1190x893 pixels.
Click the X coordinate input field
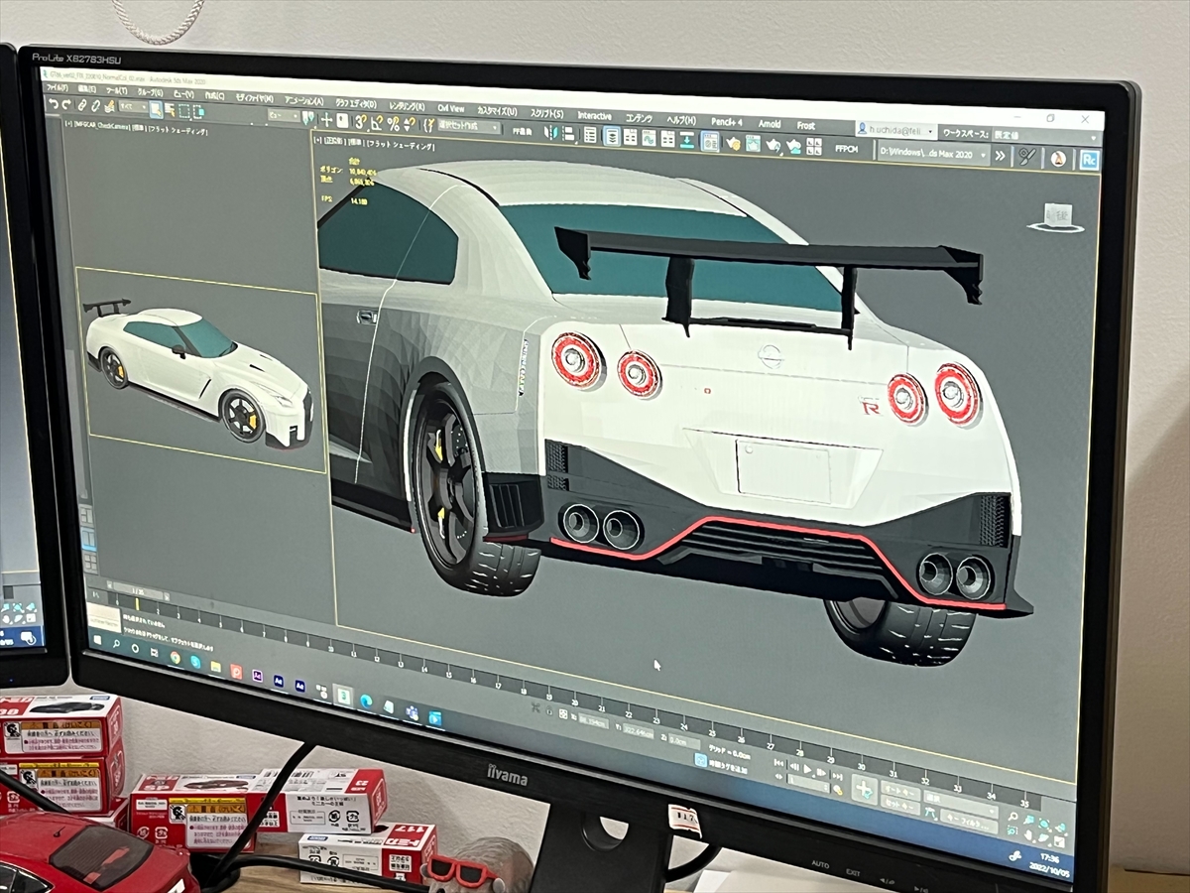click(x=593, y=721)
